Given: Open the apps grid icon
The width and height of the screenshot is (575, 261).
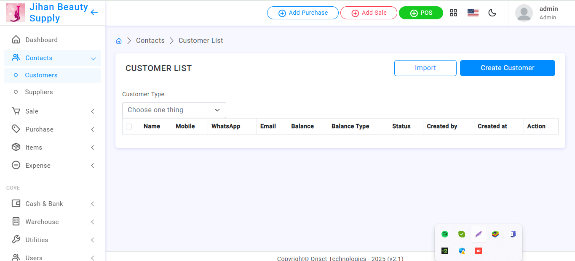Looking at the screenshot, I should pyautogui.click(x=453, y=13).
